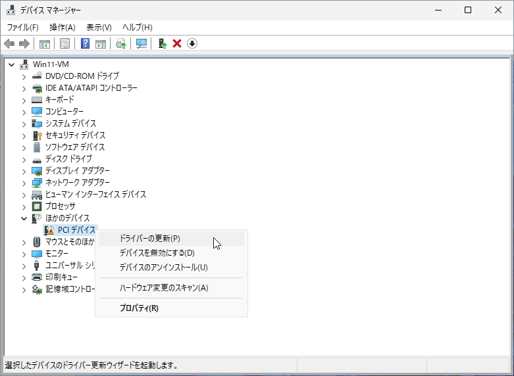Click the Forward arrow toolbar icon
The width and height of the screenshot is (514, 376).
[x=24, y=43]
